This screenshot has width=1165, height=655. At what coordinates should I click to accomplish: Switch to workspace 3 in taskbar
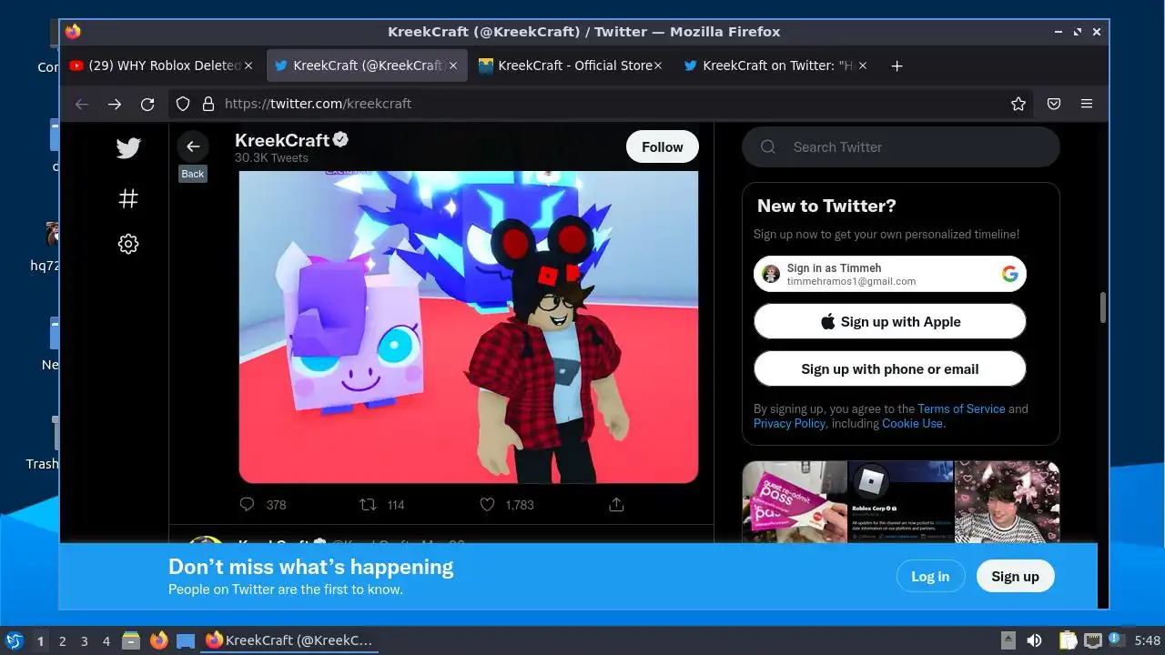click(84, 640)
